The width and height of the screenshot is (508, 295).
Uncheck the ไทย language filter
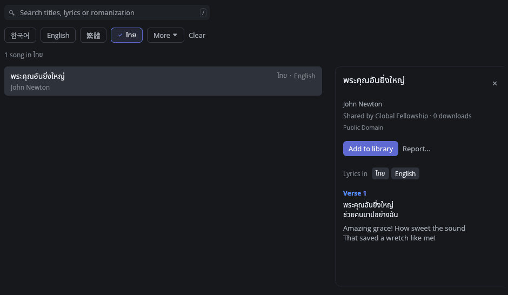tap(126, 35)
